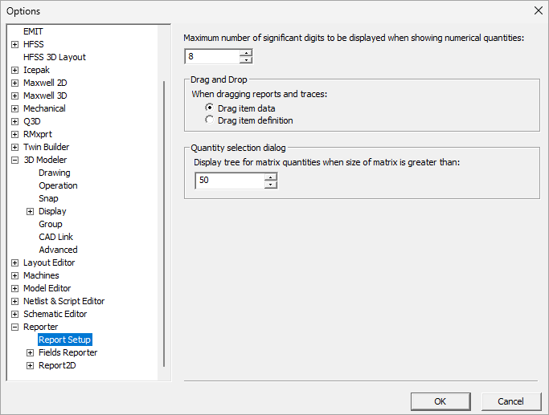Viewport: 549px width, 415px height.
Task: Select the Model Editor label
Action: click(47, 288)
